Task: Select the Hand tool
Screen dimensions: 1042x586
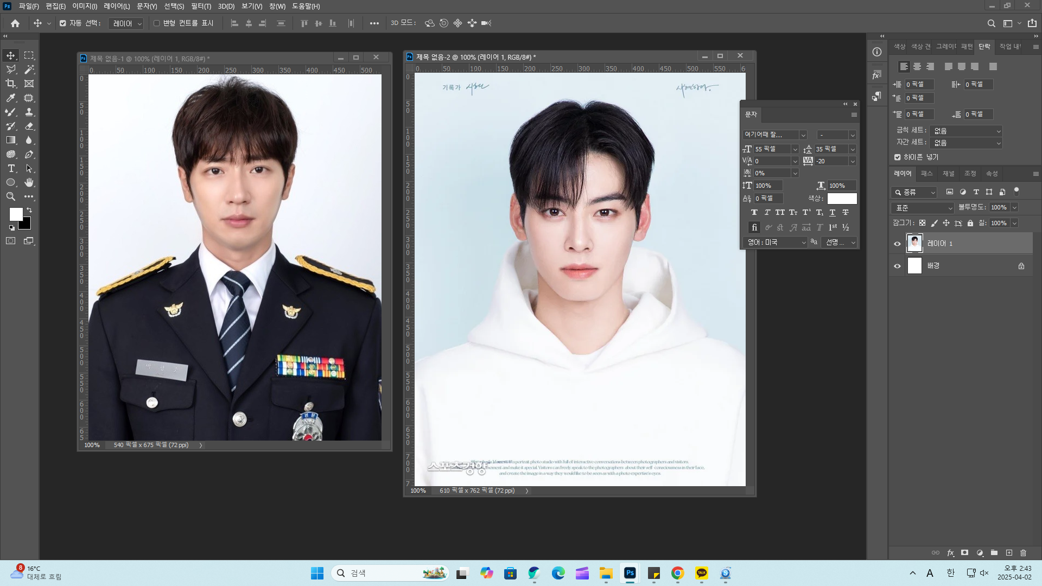Action: tap(29, 182)
